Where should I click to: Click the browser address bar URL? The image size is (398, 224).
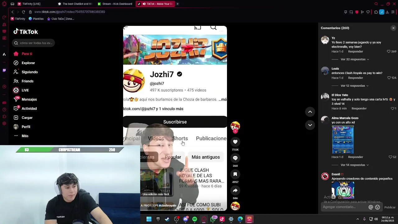[x=70, y=12]
